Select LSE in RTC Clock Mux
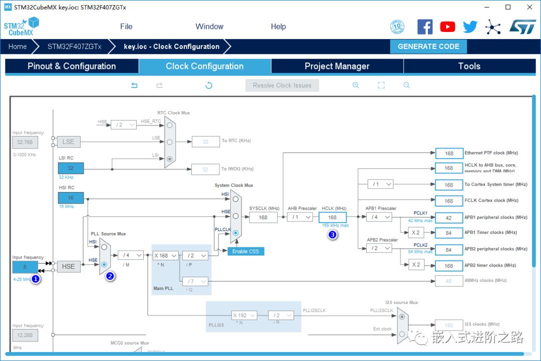The height and width of the screenshot is (361, 541). pos(170,142)
